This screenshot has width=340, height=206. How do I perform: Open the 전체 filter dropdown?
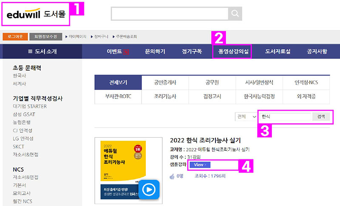tap(246, 117)
